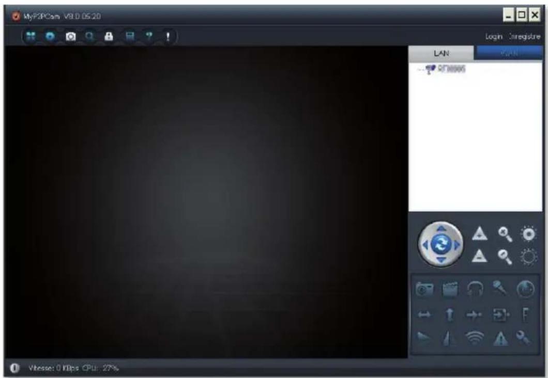Click the clapperboard icon

(450, 289)
